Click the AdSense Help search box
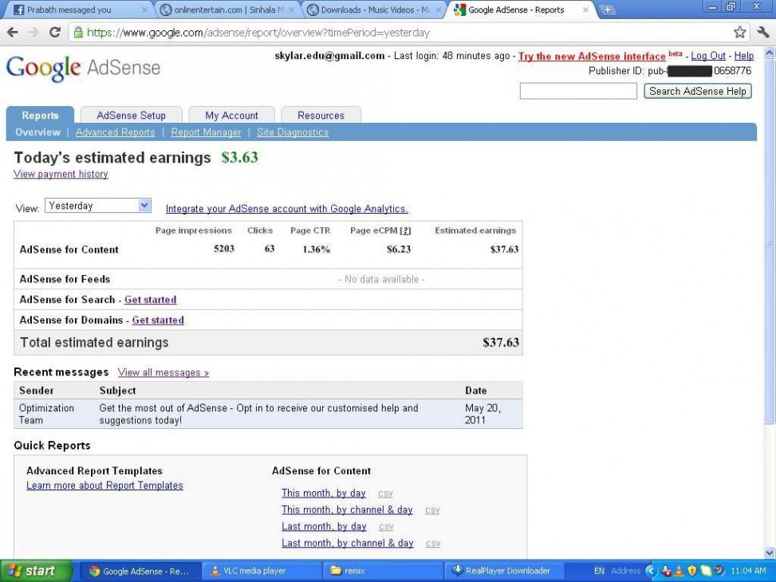 [x=578, y=91]
